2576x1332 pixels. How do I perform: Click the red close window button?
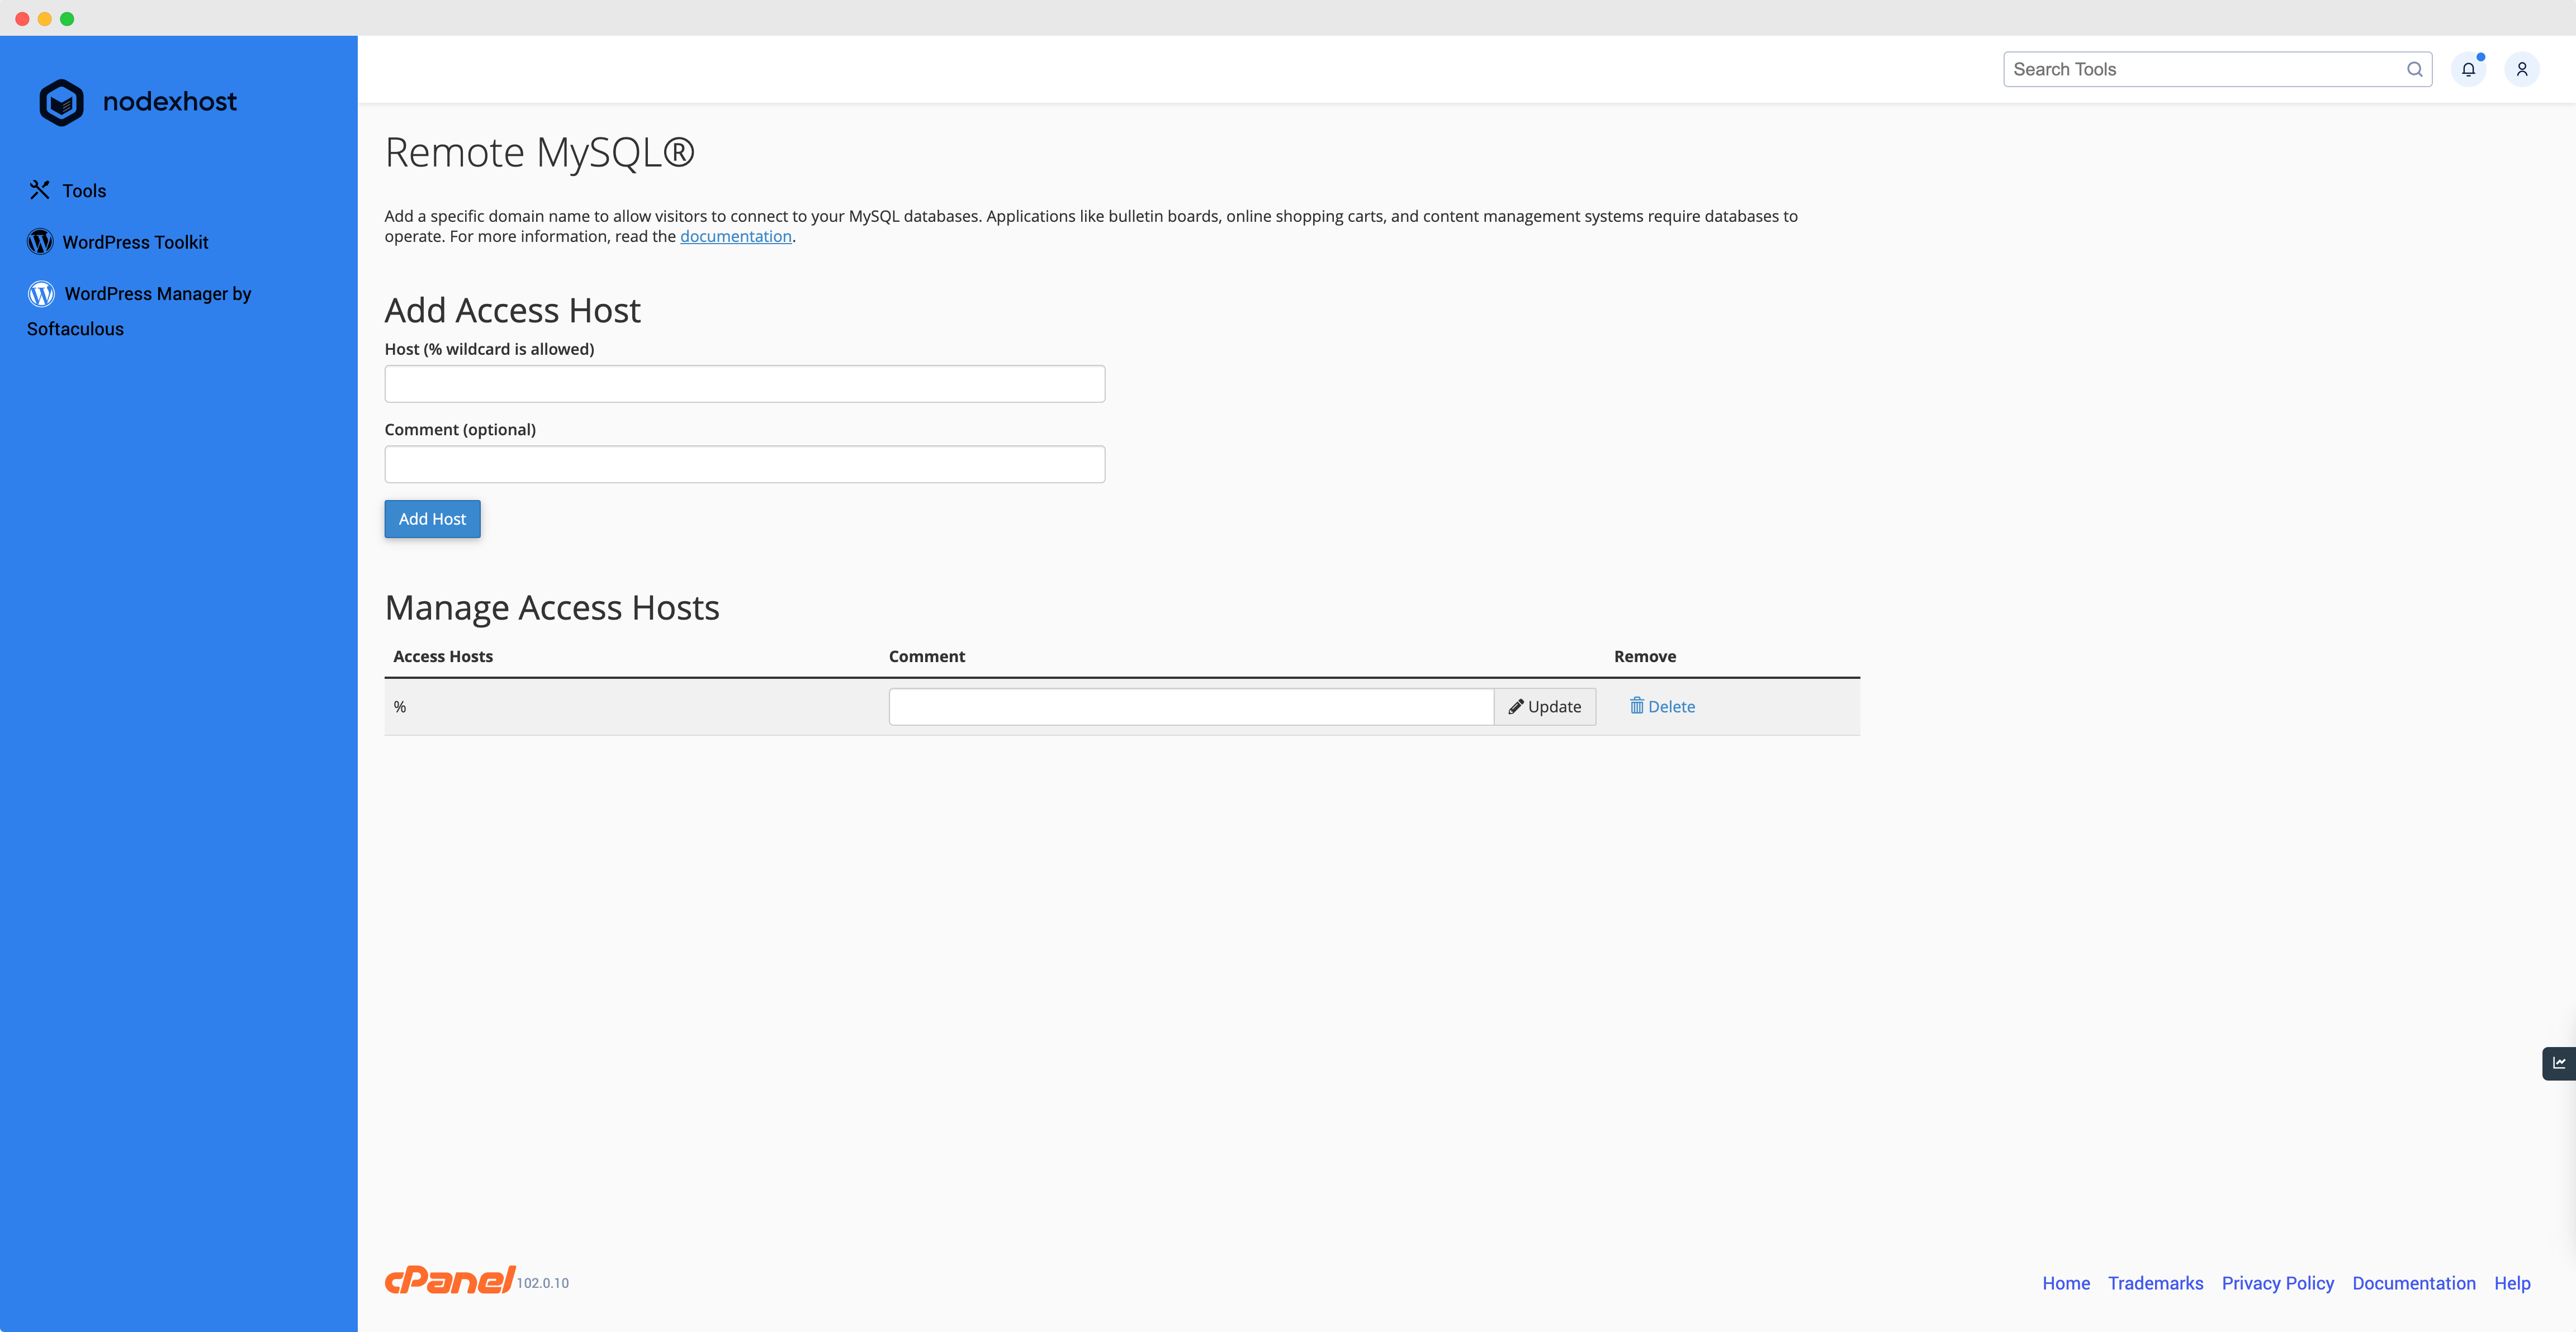tap(22, 19)
